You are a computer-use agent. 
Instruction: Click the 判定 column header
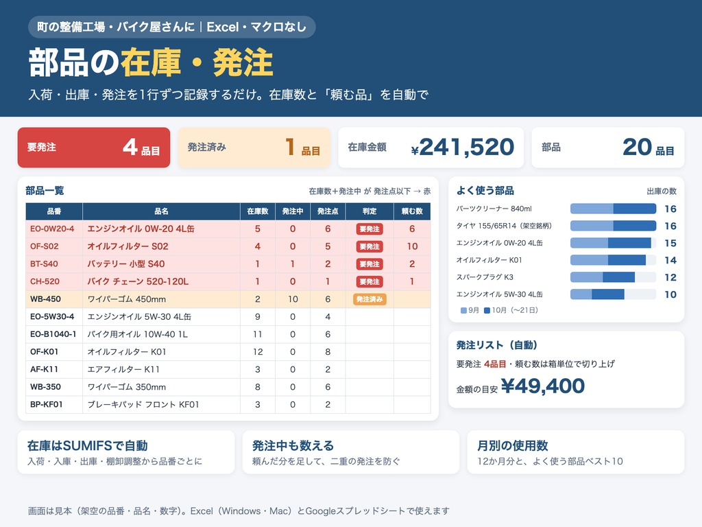[370, 211]
